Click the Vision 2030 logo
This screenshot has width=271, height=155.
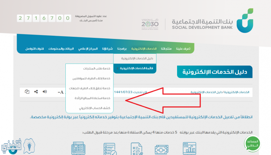pyautogui.click(x=150, y=24)
